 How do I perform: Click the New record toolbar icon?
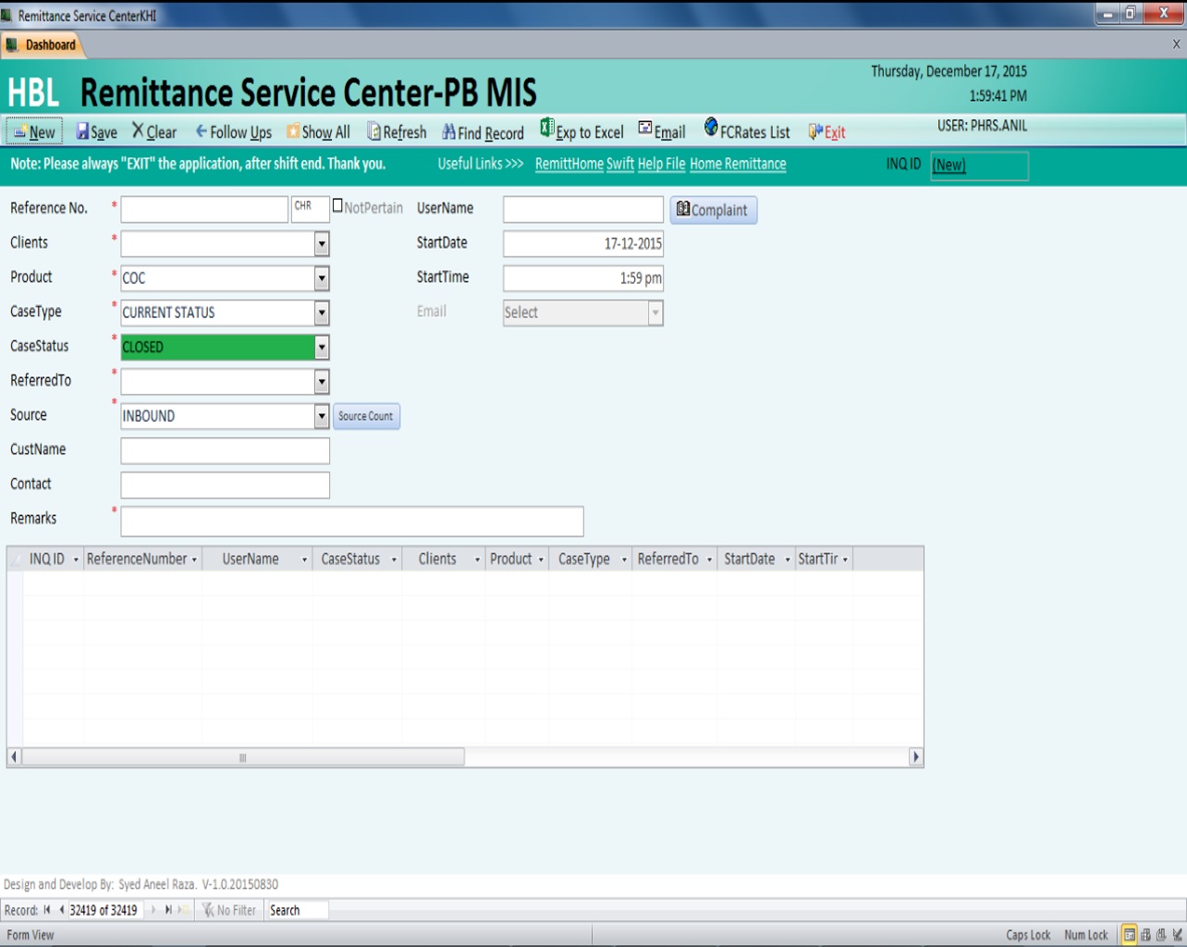tap(20, 132)
